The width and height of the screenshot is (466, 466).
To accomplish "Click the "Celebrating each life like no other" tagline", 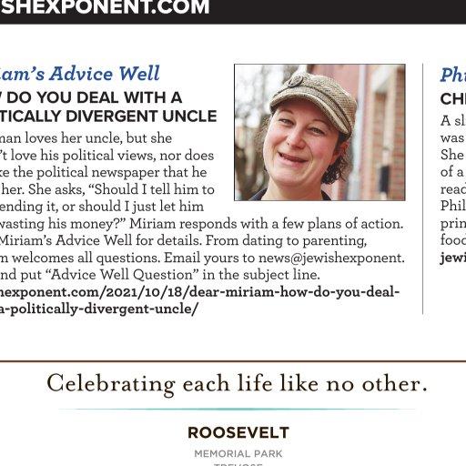I will (237, 384).
